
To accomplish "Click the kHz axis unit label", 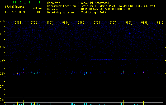I will click(2, 21).
